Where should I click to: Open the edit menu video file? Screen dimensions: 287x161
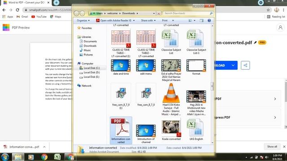(146, 65)
